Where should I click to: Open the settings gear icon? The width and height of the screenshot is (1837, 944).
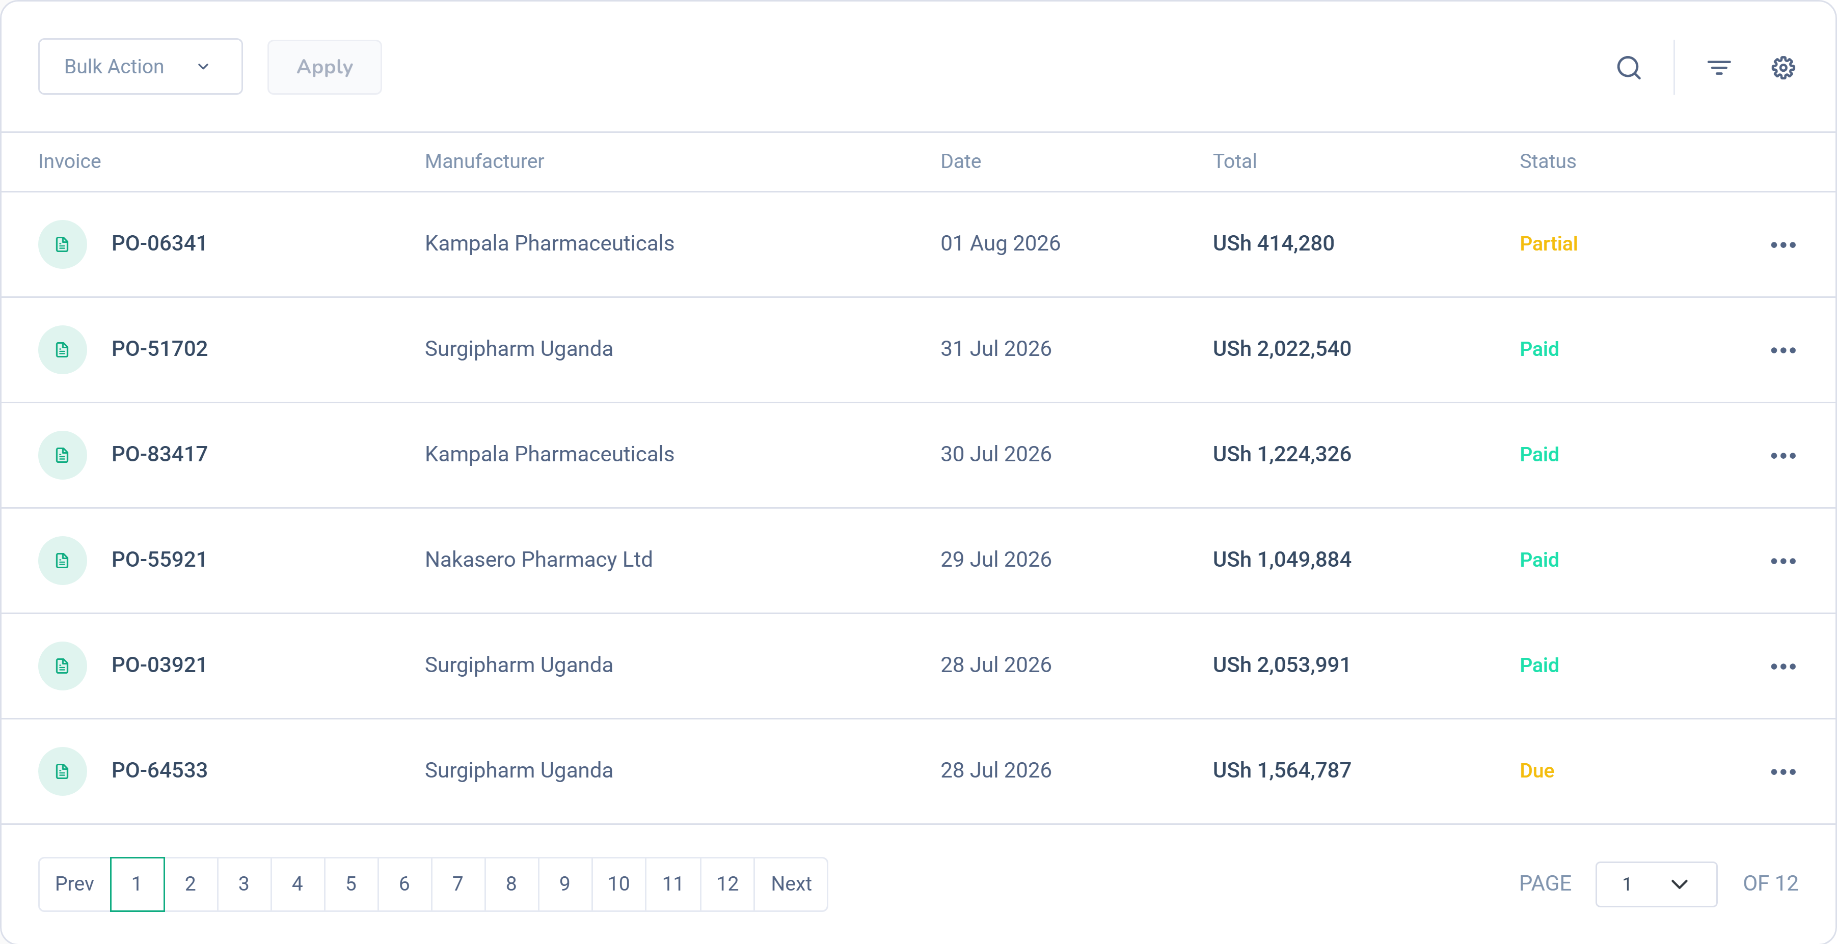click(1783, 68)
